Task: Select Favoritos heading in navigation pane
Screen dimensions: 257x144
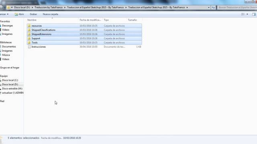Action: pyautogui.click(x=5, y=21)
